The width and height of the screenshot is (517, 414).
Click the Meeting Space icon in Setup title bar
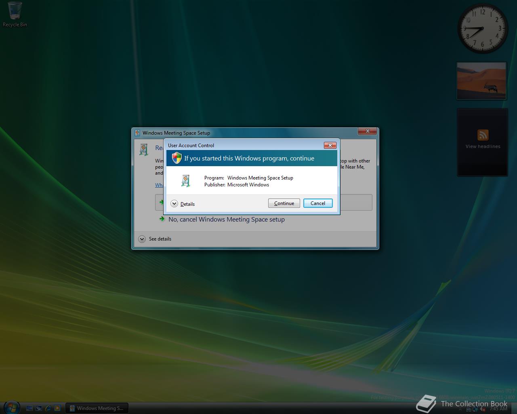click(x=137, y=133)
